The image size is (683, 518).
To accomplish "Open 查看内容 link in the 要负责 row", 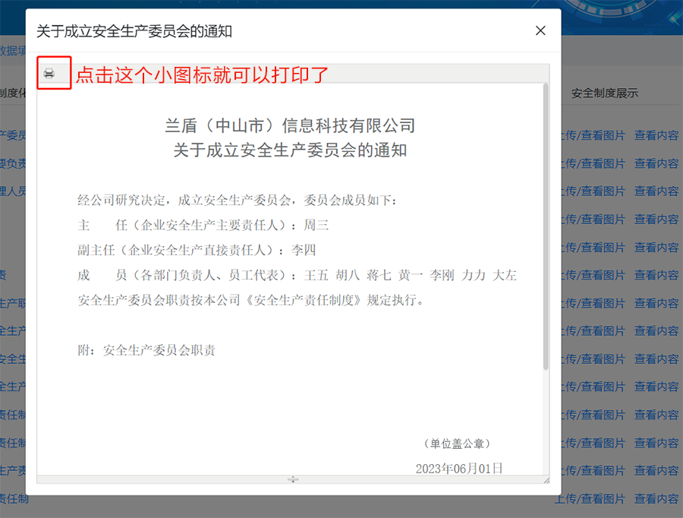I will click(x=656, y=163).
